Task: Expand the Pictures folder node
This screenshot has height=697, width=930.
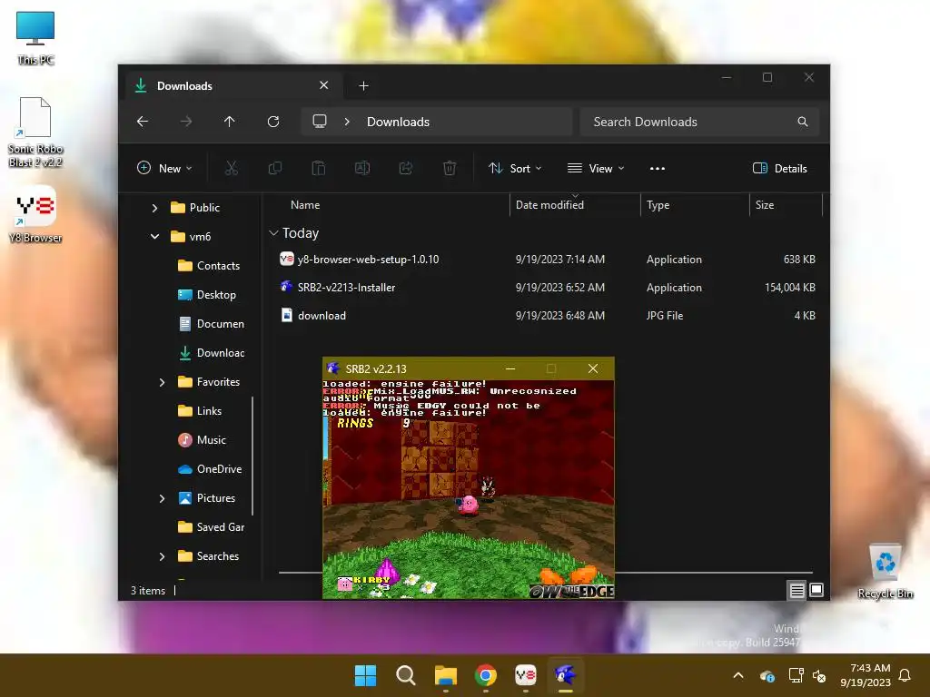Action: pyautogui.click(x=162, y=498)
